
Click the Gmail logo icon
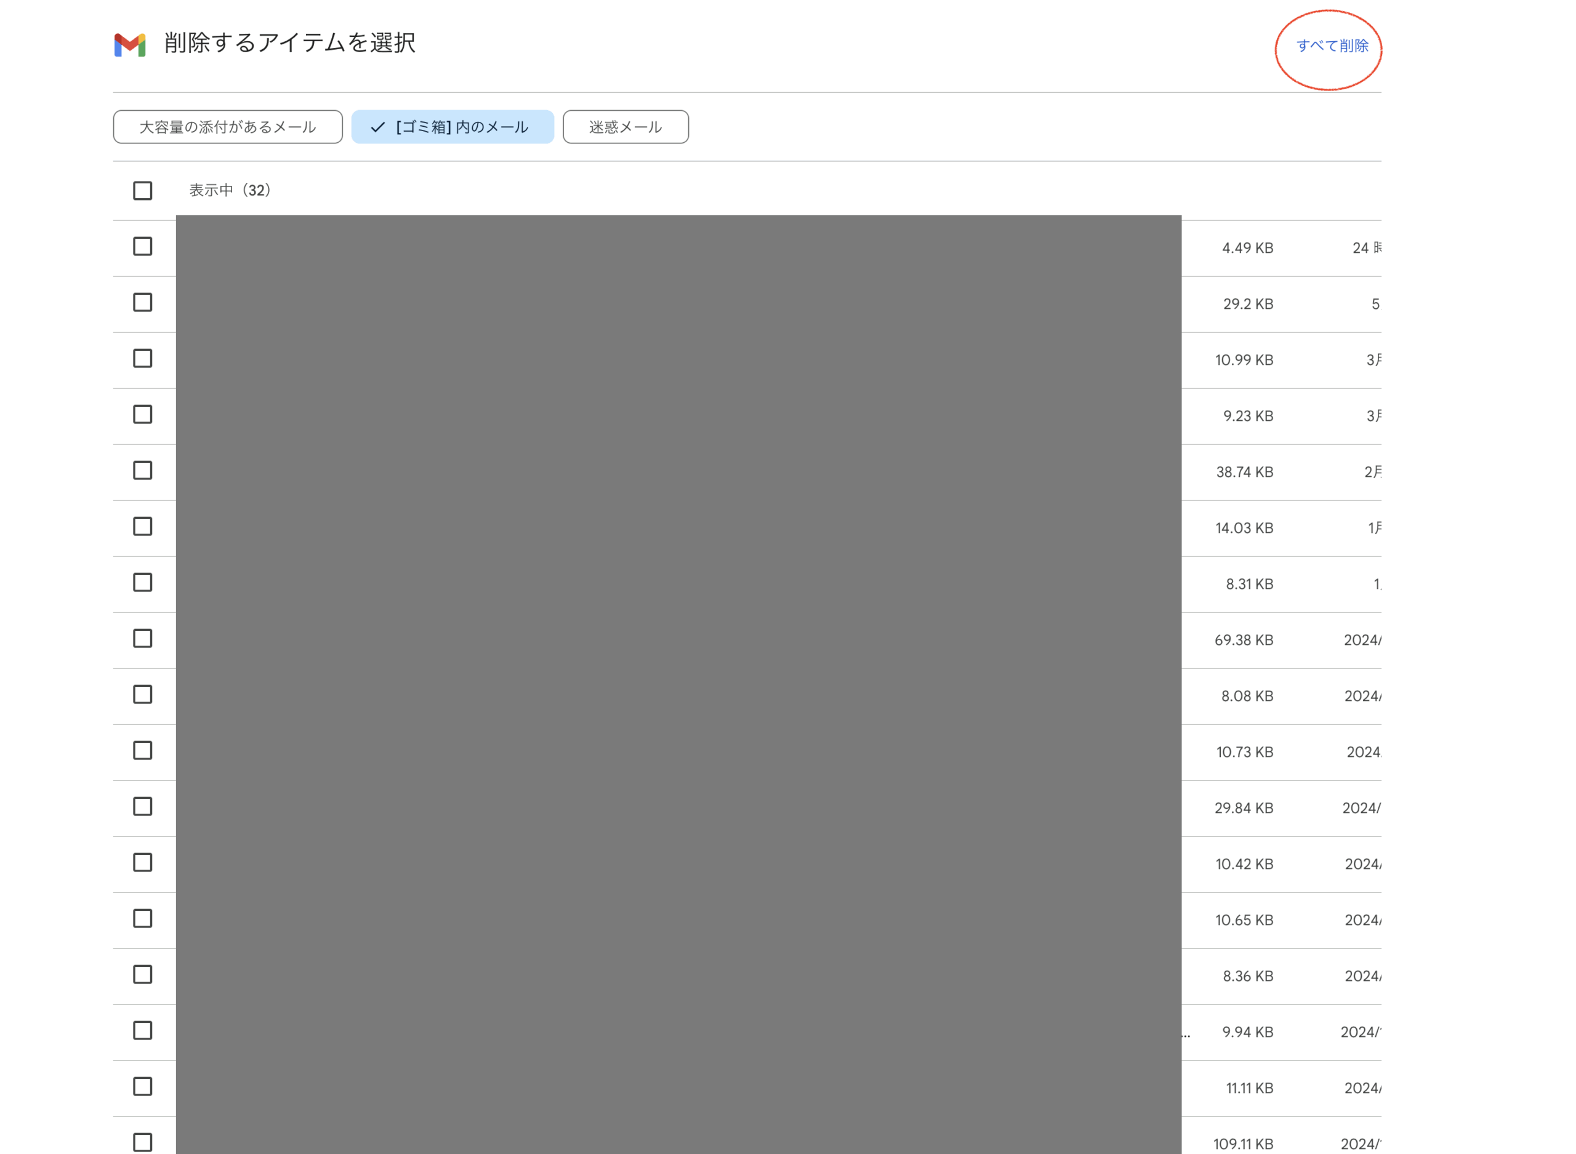click(130, 44)
